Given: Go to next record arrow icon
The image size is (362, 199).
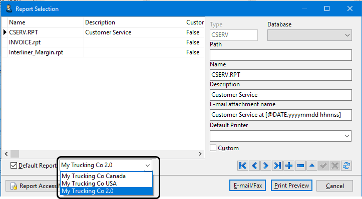Looking at the screenshot, I should click(266, 166).
